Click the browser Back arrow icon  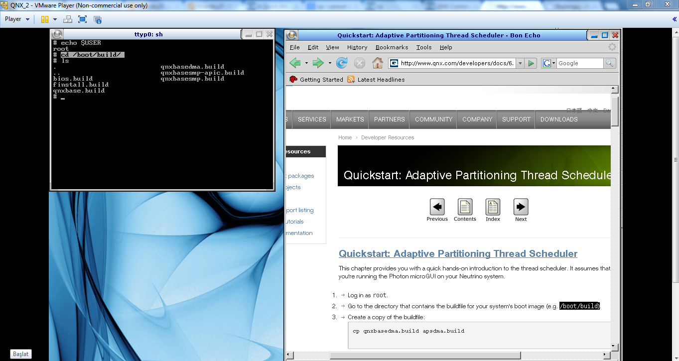tap(295, 63)
